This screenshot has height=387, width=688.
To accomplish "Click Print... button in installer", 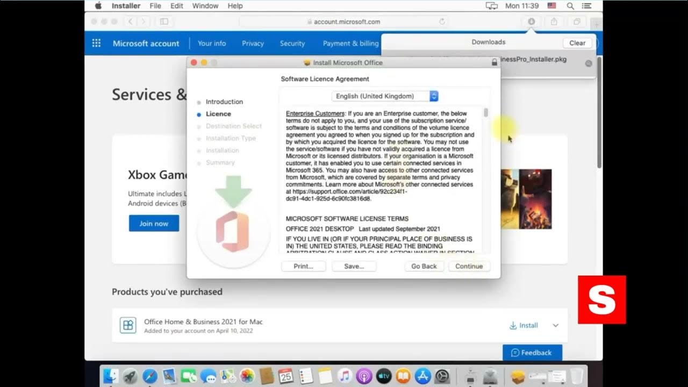I will click(x=303, y=266).
